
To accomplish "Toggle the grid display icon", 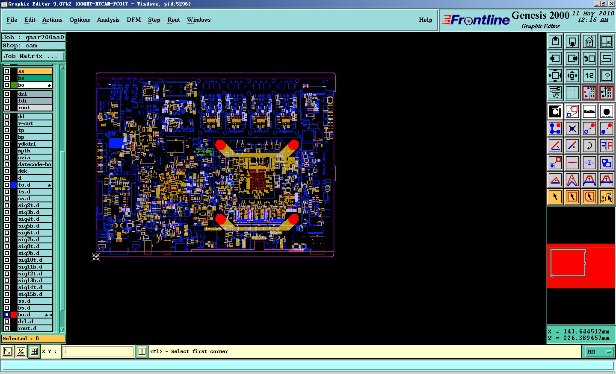I will point(572,93).
